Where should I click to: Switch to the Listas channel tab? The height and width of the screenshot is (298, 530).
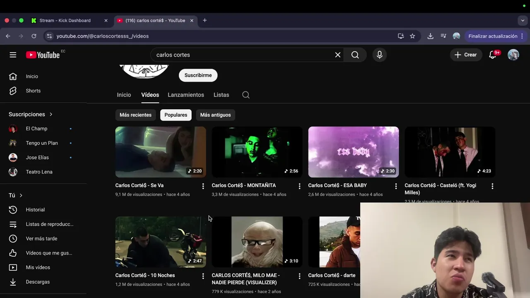pyautogui.click(x=221, y=95)
